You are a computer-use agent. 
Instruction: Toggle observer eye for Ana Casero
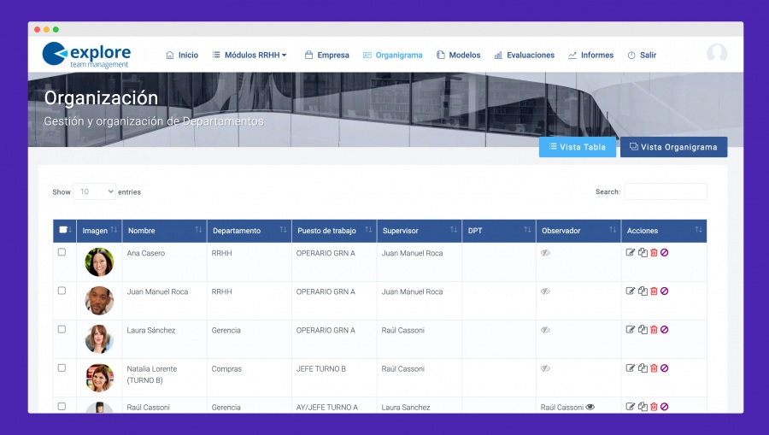coord(545,253)
